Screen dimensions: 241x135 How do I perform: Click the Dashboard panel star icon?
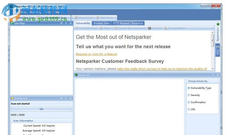click(12, 98)
